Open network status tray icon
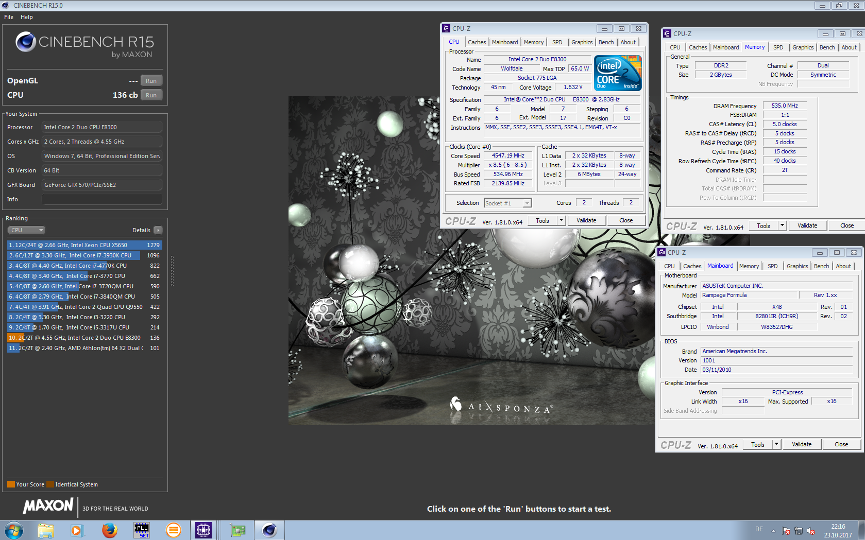865x540 pixels. pyautogui.click(x=799, y=530)
